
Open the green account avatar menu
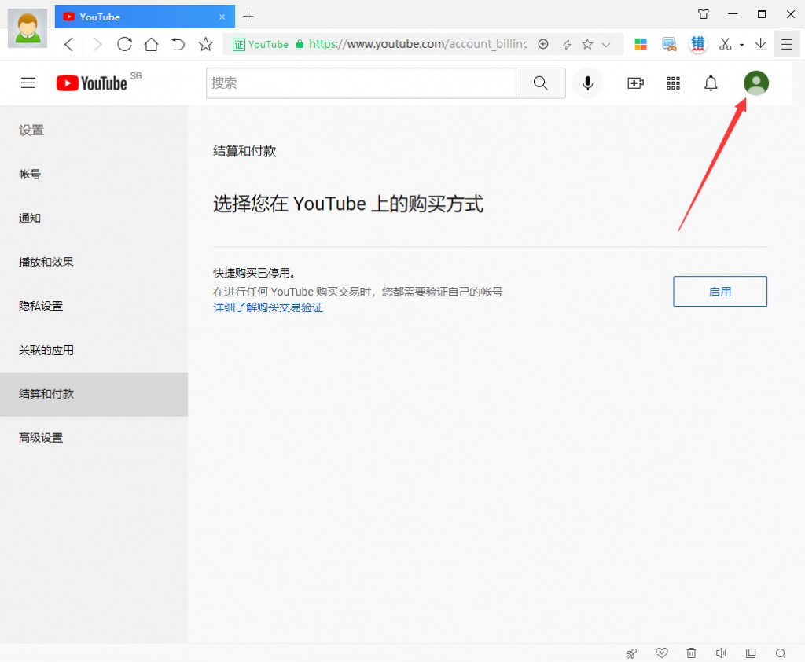(x=756, y=83)
